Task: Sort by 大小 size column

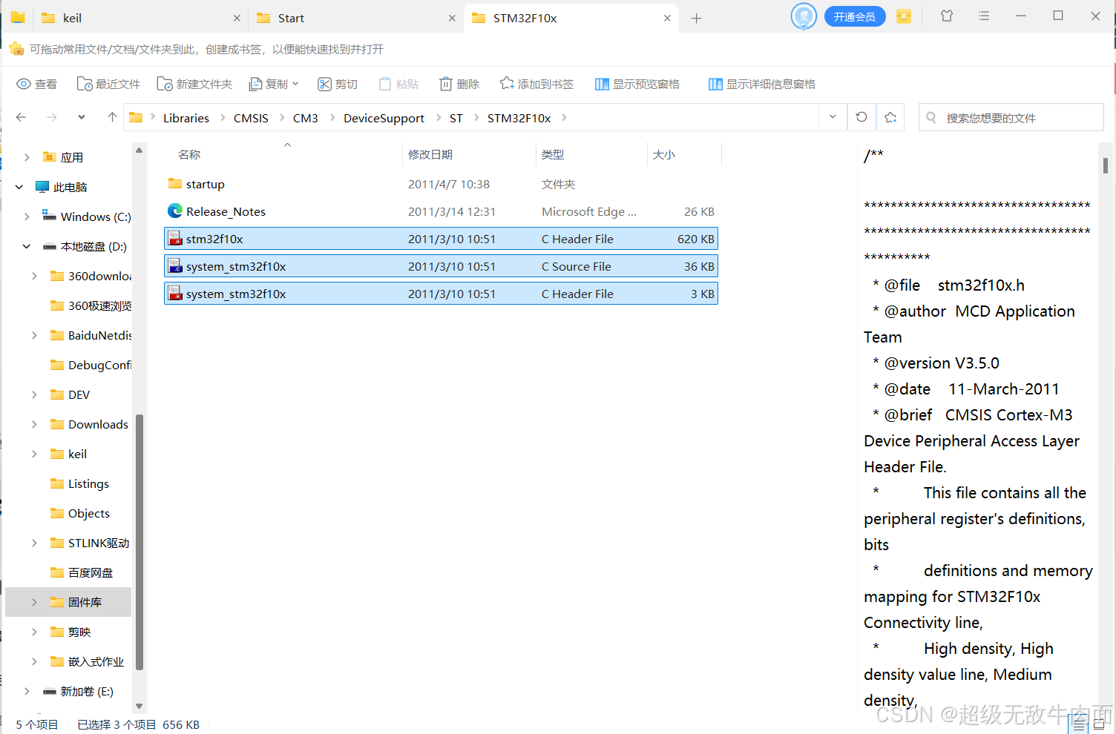Action: pyautogui.click(x=664, y=154)
